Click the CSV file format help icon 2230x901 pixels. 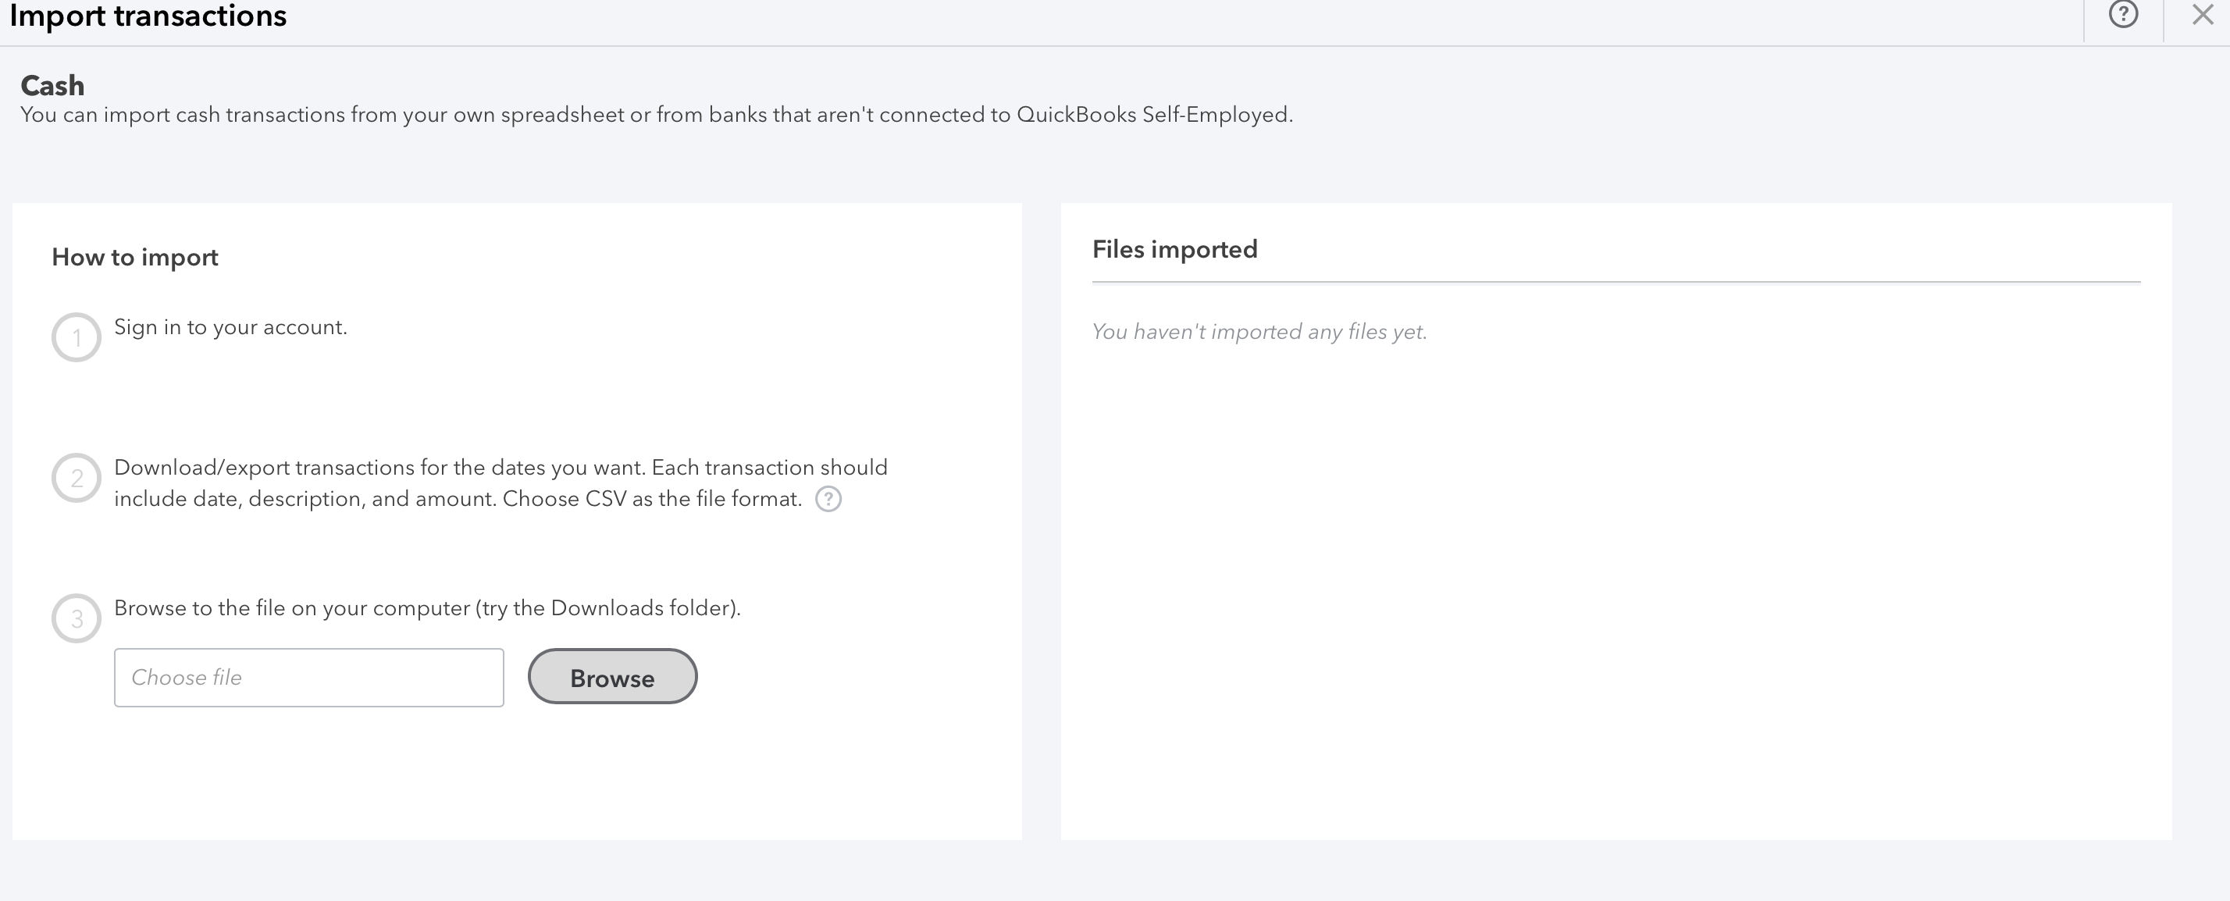point(828,500)
